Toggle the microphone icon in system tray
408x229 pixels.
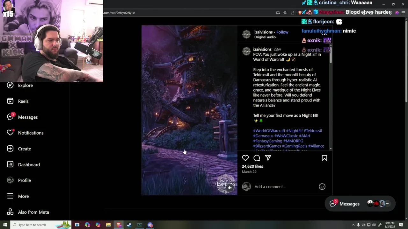click(358, 225)
